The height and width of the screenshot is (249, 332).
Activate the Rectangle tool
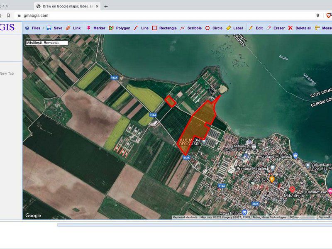[x=164, y=28]
